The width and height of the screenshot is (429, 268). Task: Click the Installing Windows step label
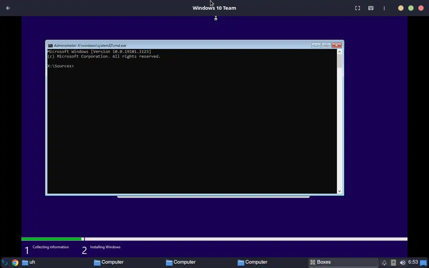tap(105, 247)
